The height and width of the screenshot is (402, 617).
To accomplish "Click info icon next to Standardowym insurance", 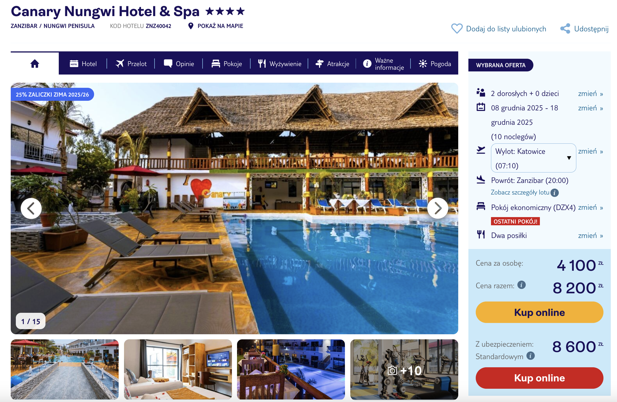I will [x=531, y=356].
